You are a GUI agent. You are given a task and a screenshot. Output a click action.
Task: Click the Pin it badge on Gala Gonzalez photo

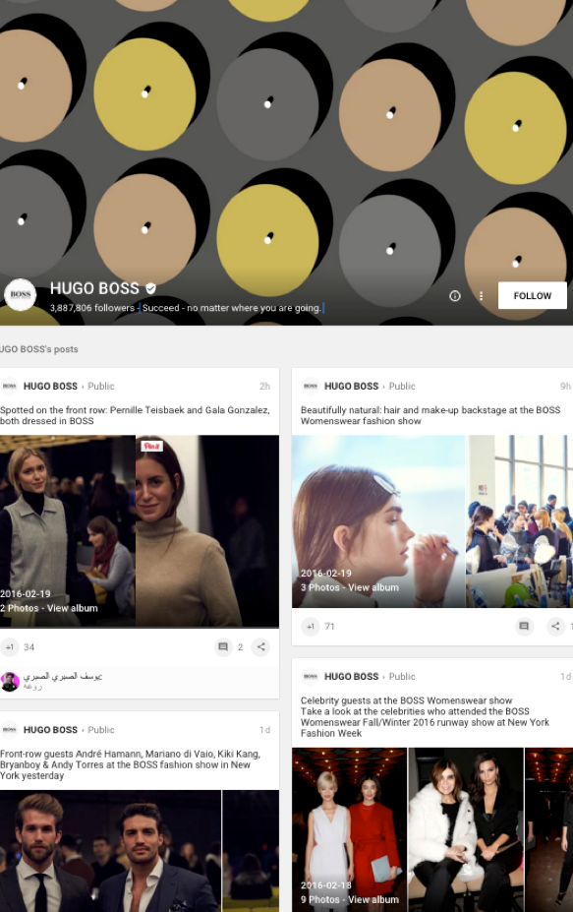click(x=151, y=446)
